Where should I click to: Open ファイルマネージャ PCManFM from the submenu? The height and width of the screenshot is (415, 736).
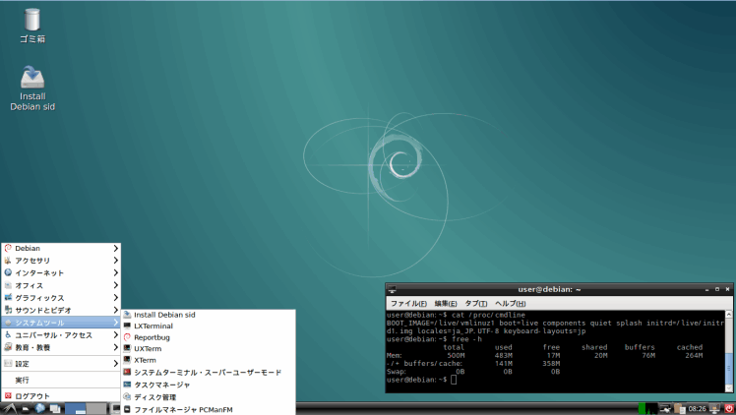(209, 409)
